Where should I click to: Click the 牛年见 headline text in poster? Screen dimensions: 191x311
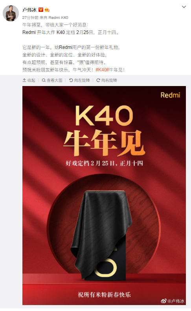tap(104, 142)
